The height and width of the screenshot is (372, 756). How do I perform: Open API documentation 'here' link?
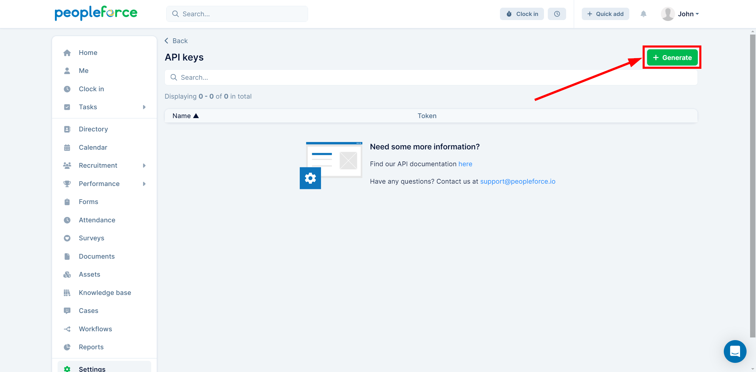465,164
